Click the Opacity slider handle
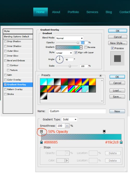This screenshot has height=176, width=130. [x=78, y=43]
